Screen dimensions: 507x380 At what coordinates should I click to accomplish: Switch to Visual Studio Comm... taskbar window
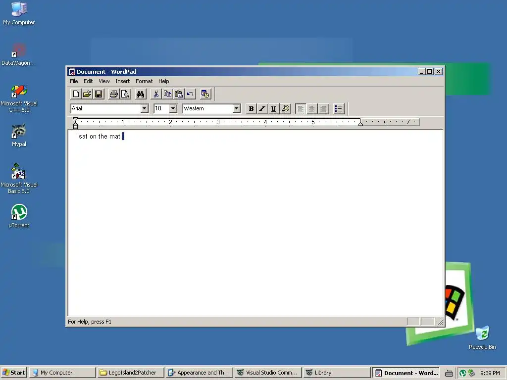pos(267,373)
